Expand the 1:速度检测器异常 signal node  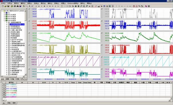[x=7, y=22]
